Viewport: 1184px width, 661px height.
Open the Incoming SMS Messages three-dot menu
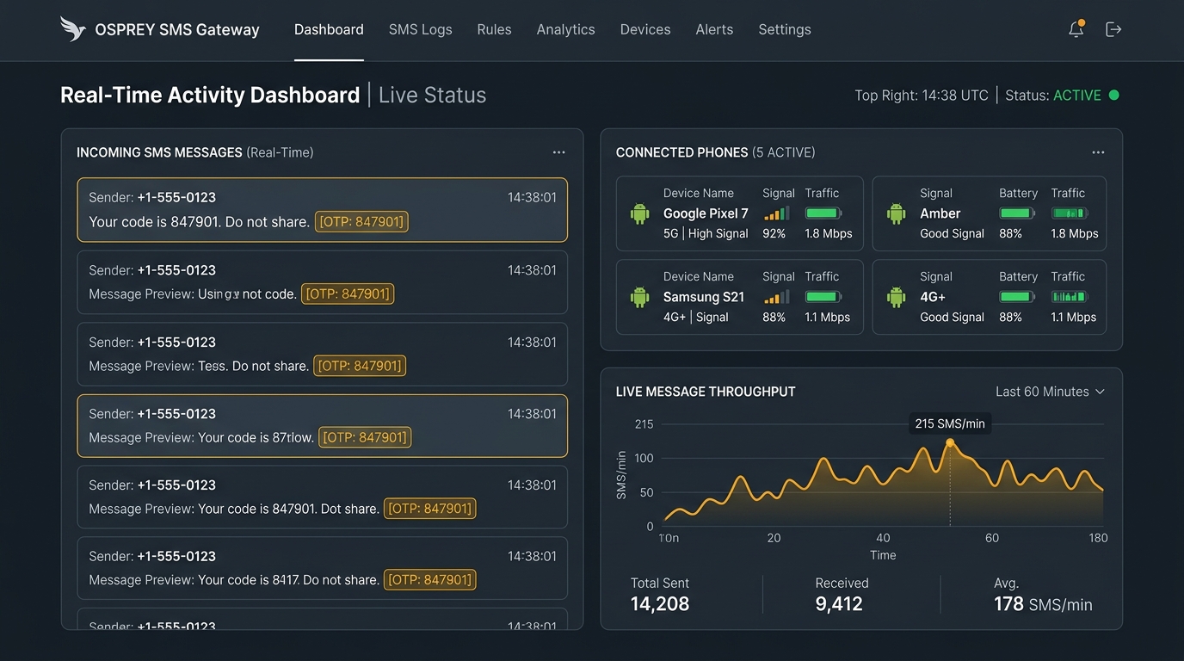click(x=559, y=152)
